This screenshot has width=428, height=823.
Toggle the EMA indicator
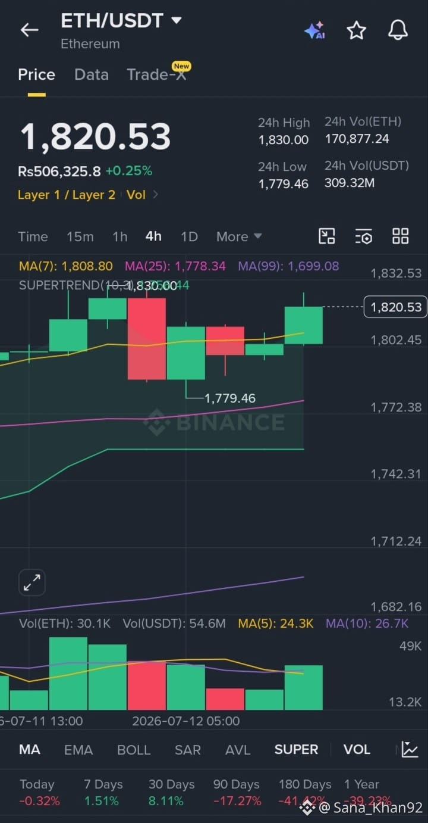point(78,749)
